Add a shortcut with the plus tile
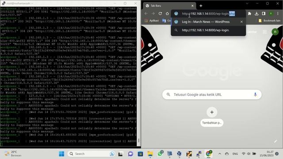The height and width of the screenshot is (159, 283). [212, 112]
